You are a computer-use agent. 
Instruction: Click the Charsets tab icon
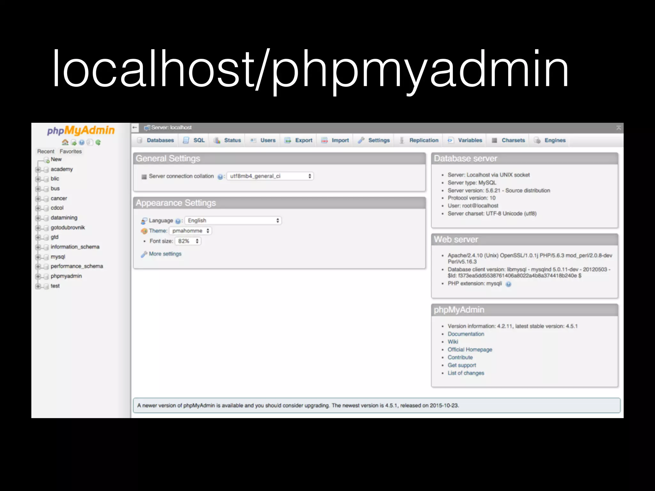[494, 140]
